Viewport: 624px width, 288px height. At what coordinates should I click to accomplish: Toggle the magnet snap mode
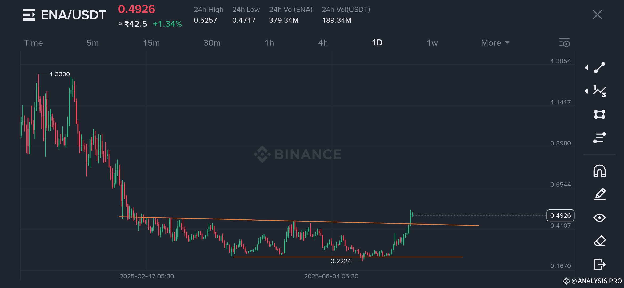[599, 171]
